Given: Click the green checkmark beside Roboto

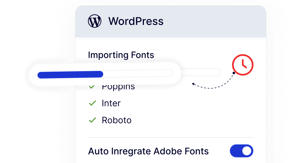Looking at the screenshot, I should [92, 120].
